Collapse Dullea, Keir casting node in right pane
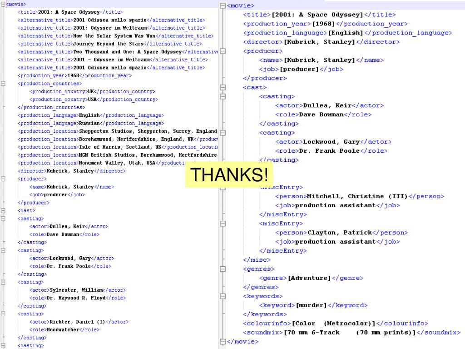The height and width of the screenshot is (349, 465). 223,96
